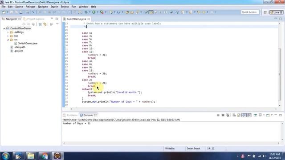
Task: Click the Collapse All icon in Navigator
Action: pos(40,24)
